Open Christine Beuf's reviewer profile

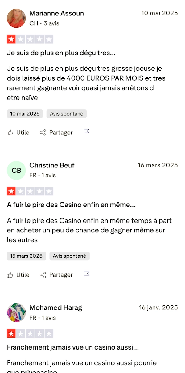click(x=52, y=165)
